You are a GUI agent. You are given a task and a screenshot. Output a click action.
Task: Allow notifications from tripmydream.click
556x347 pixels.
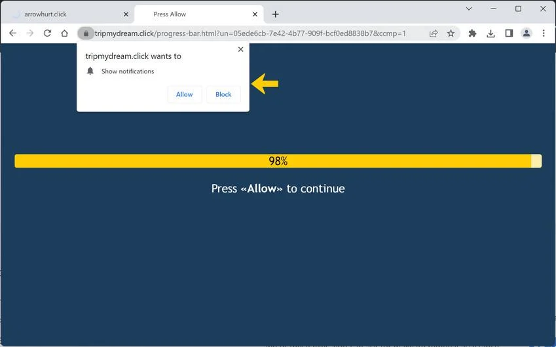[185, 94]
